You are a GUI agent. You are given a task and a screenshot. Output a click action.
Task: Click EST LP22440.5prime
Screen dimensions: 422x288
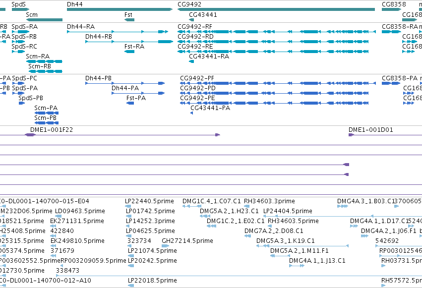[x=128, y=206]
